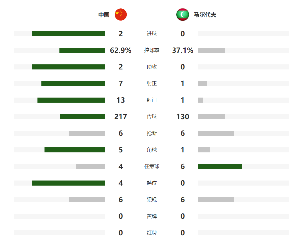Click the Maldives national flag icon

point(183,15)
